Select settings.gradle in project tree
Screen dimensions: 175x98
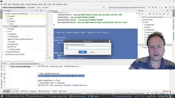[x=15, y=49]
